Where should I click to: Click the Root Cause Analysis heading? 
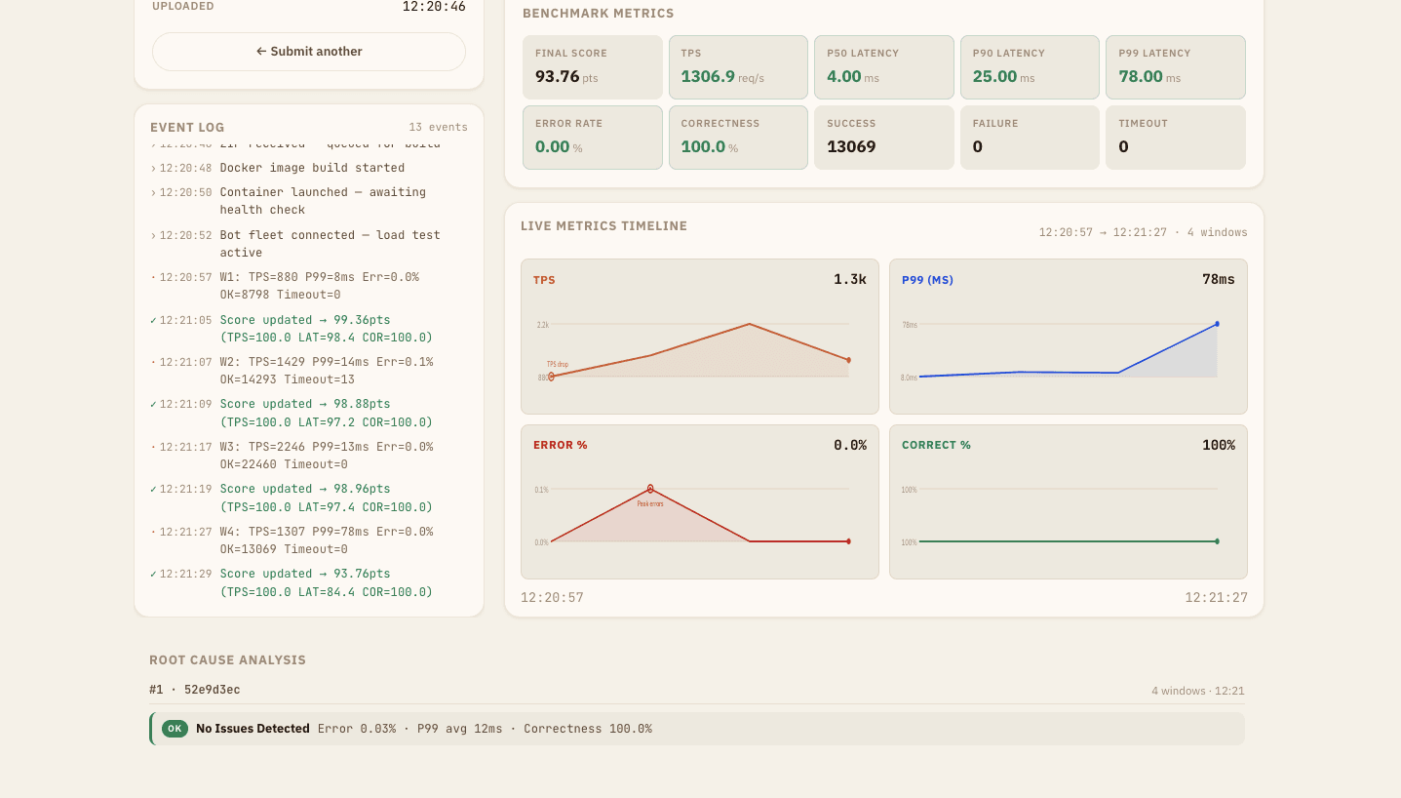click(227, 659)
